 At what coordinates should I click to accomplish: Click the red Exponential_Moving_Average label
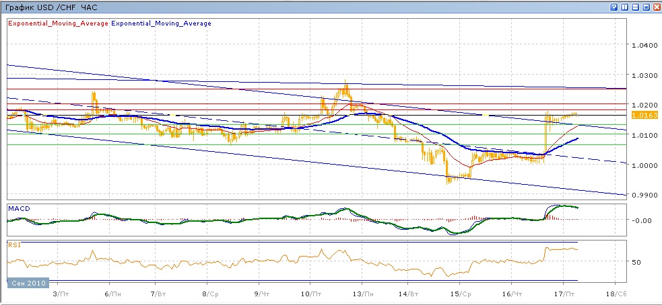pos(57,24)
